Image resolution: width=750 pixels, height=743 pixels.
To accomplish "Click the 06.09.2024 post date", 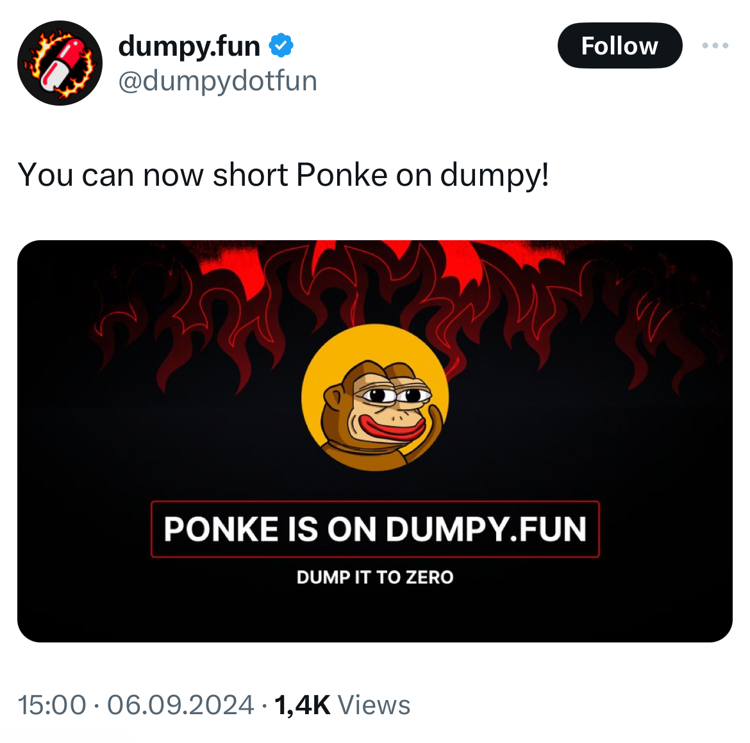I will click(x=180, y=705).
